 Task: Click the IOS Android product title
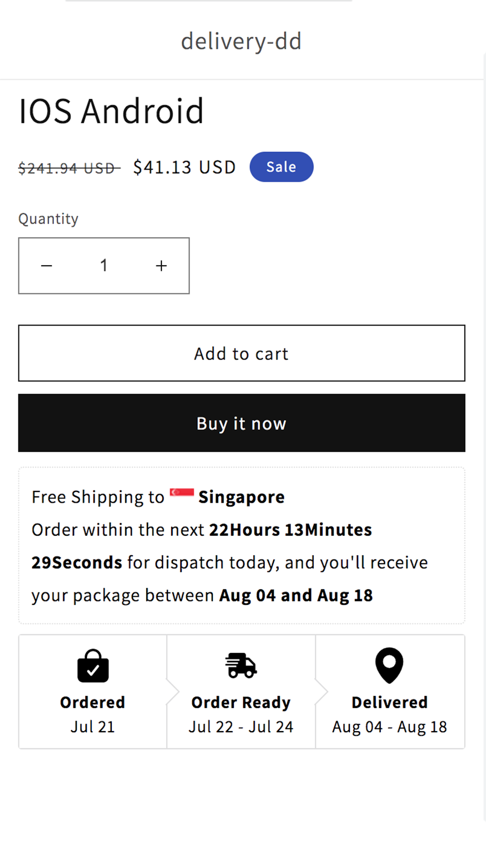(x=111, y=111)
